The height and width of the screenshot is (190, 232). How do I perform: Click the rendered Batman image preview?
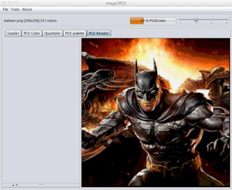point(156,112)
